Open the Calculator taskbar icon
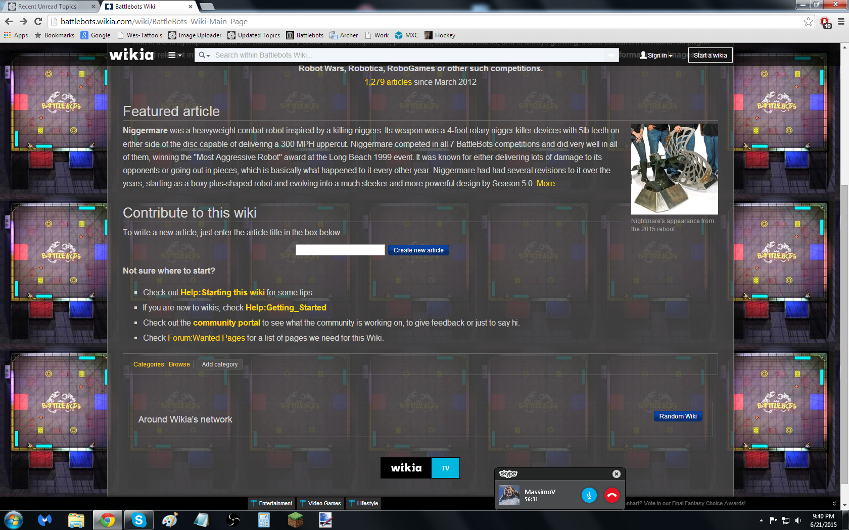Screen dimensions: 849x530 [264, 520]
